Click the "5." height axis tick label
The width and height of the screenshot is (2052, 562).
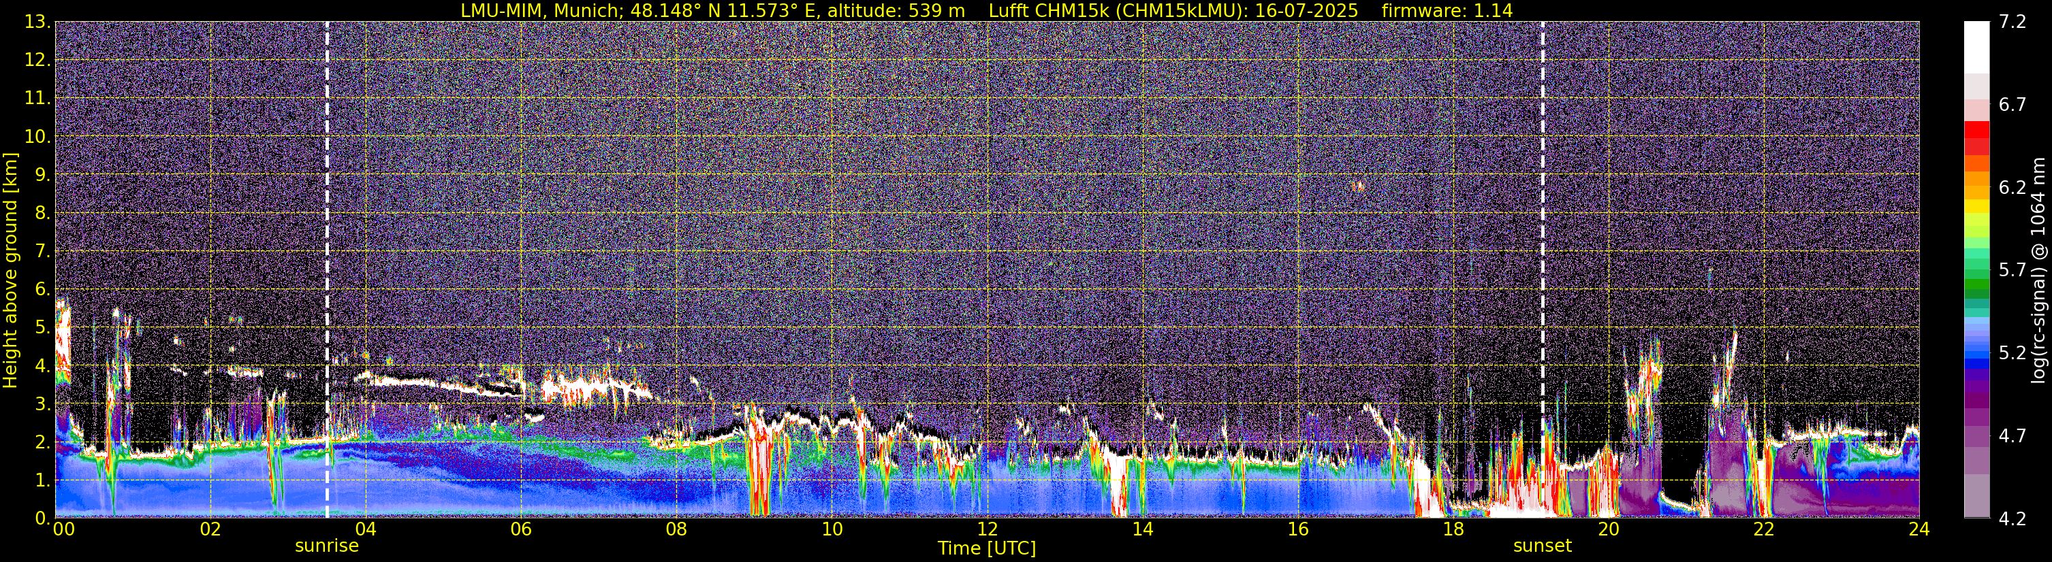pyautogui.click(x=43, y=328)
